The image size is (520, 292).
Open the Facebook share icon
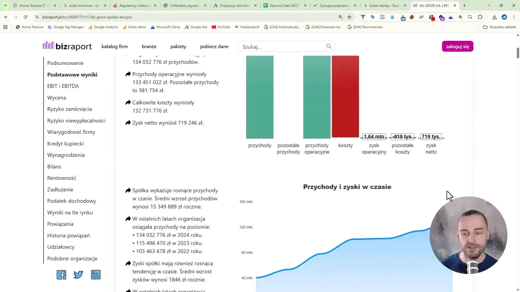(61, 275)
